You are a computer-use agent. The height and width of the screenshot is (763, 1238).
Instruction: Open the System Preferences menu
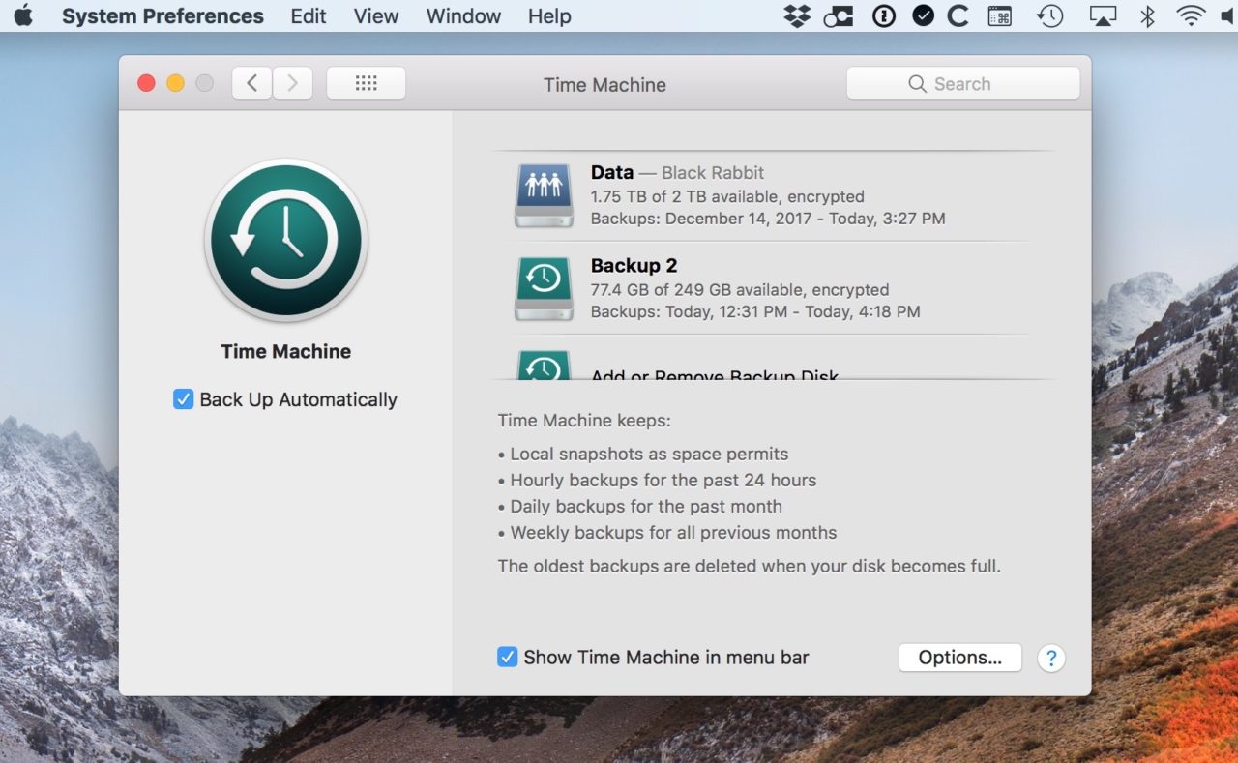(x=162, y=16)
